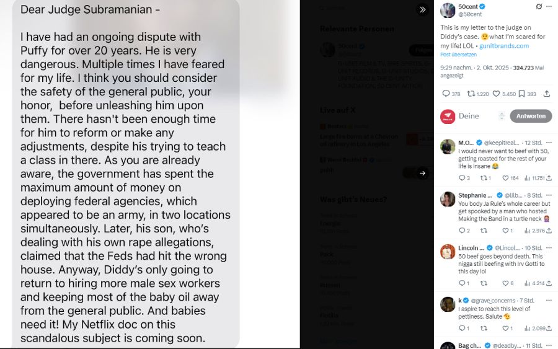Repost the 50cent post
This screenshot has height=349, width=558.
pyautogui.click(x=471, y=94)
